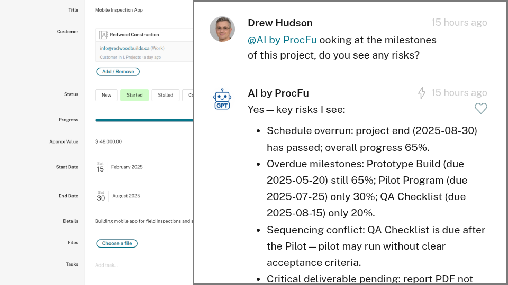The image size is (508, 285).
Task: Edit the Mobile Inspection App title field
Action: 119,10
